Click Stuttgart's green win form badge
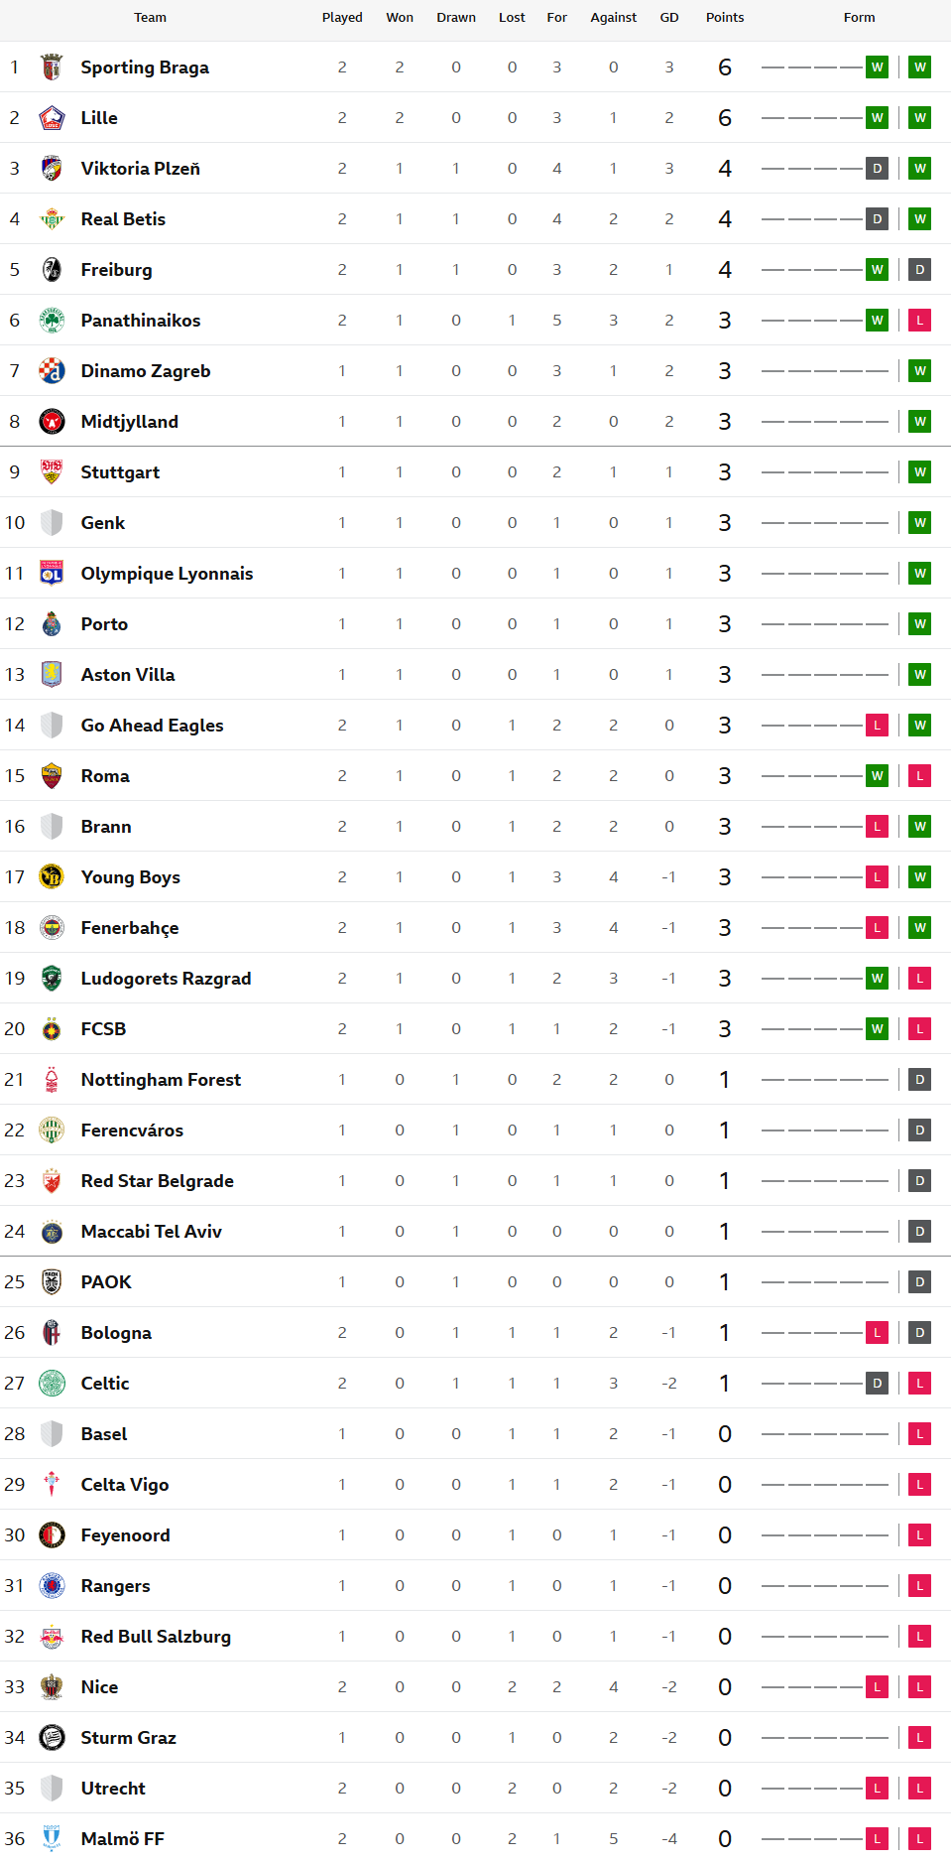Viewport: 951px width, 1863px height. click(920, 472)
